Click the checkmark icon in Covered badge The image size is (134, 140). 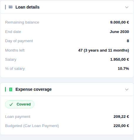[x=11, y=104]
